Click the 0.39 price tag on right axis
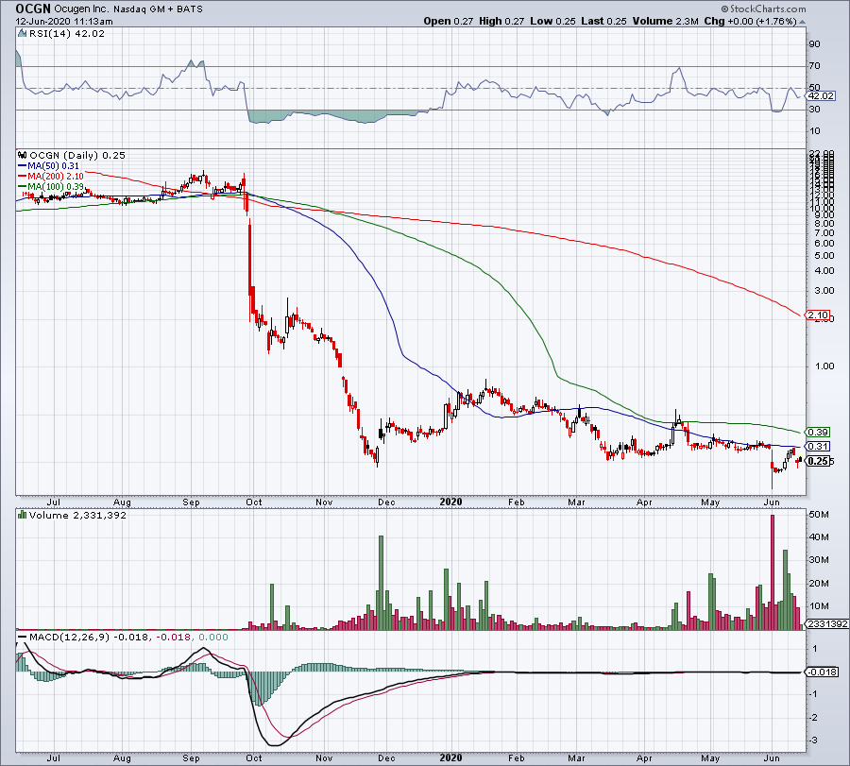This screenshot has height=766, width=850. pyautogui.click(x=818, y=431)
